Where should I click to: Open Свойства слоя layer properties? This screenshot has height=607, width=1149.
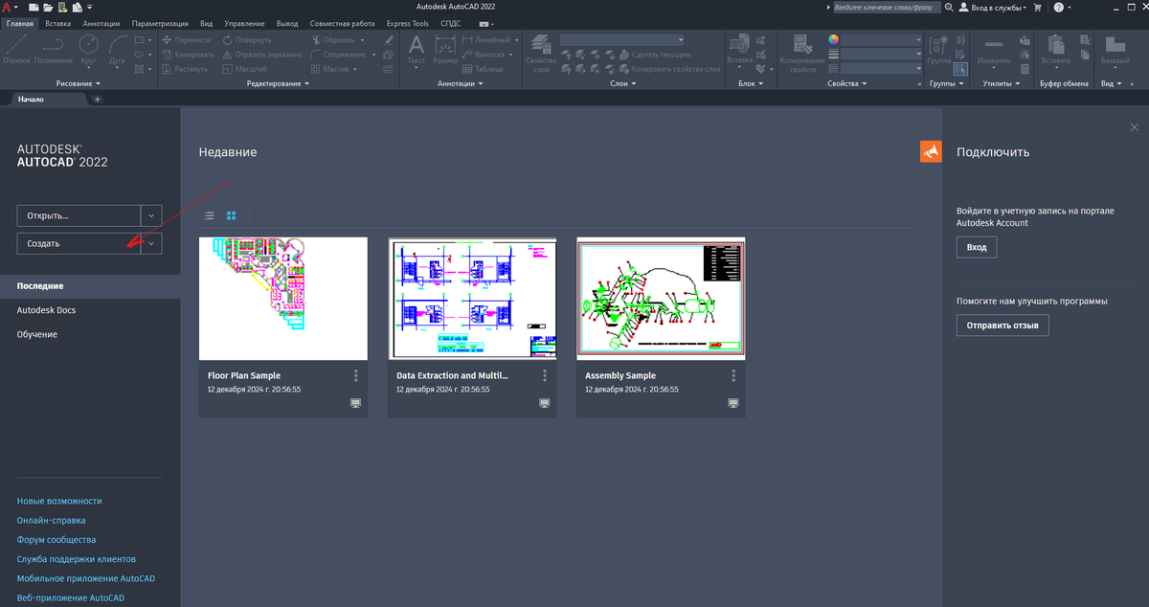(x=541, y=54)
